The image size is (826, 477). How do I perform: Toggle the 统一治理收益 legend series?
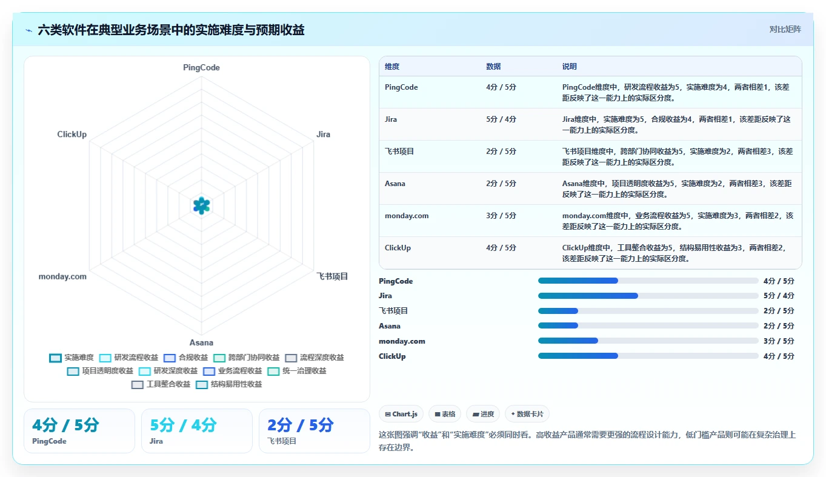click(297, 371)
